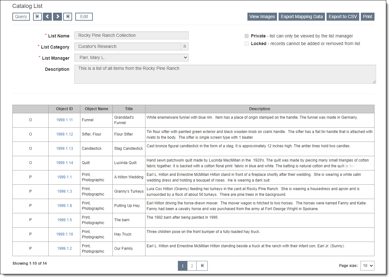Viewport: 391px width, 279px height.
Task: Open View Images
Action: [x=262, y=17]
